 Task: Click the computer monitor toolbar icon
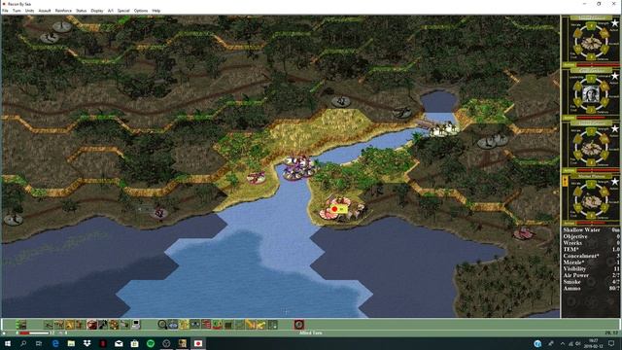[x=136, y=325]
